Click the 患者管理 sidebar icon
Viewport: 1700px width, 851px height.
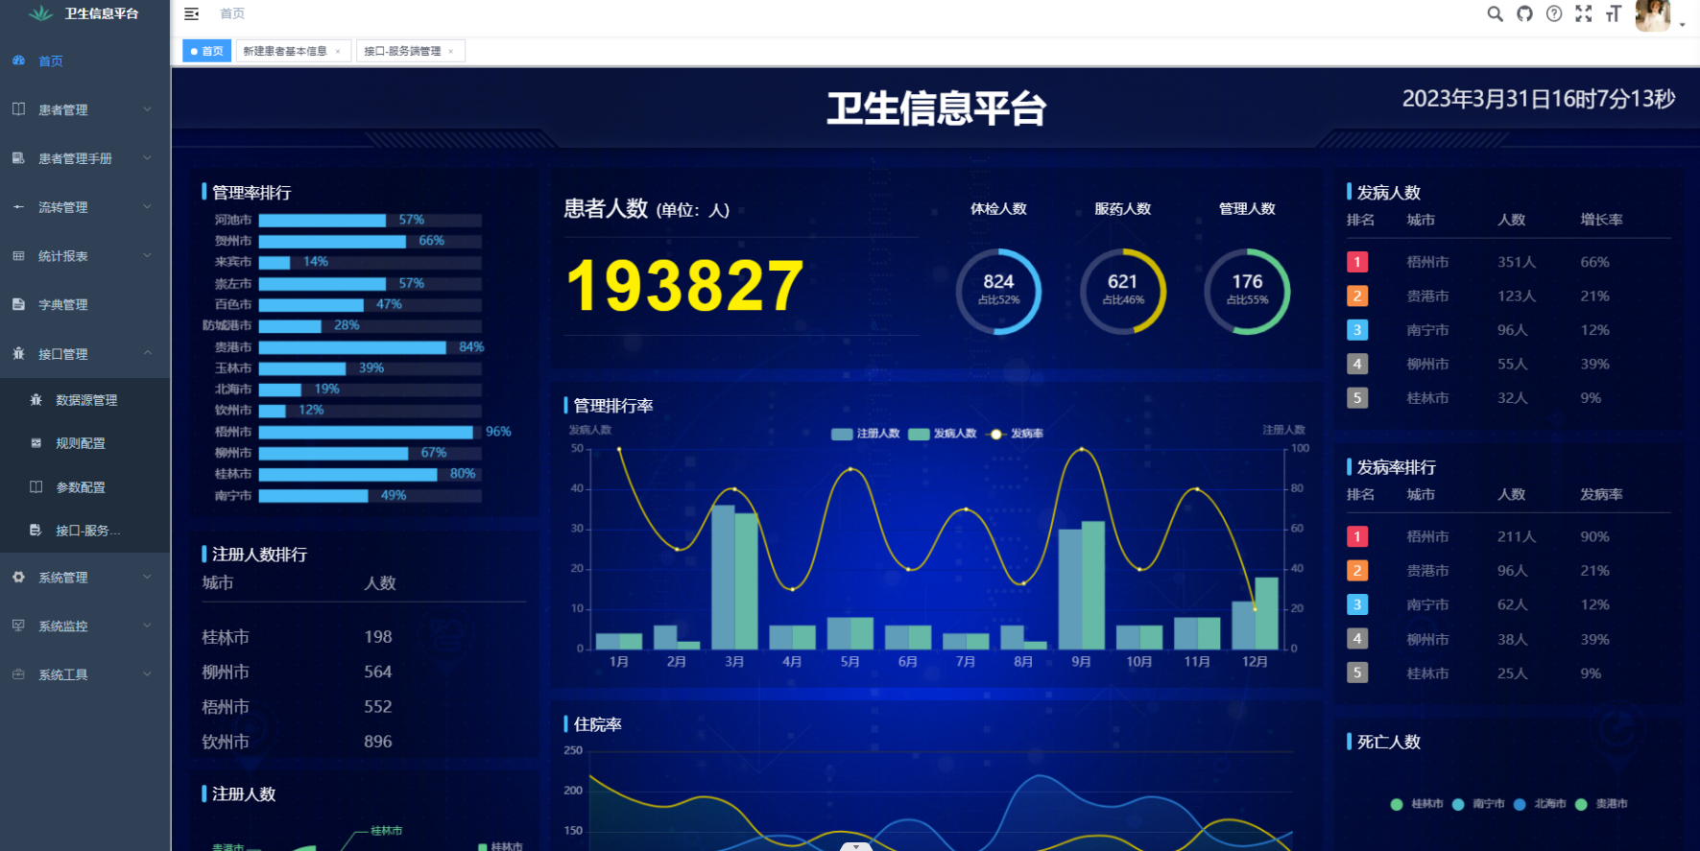tap(18, 109)
